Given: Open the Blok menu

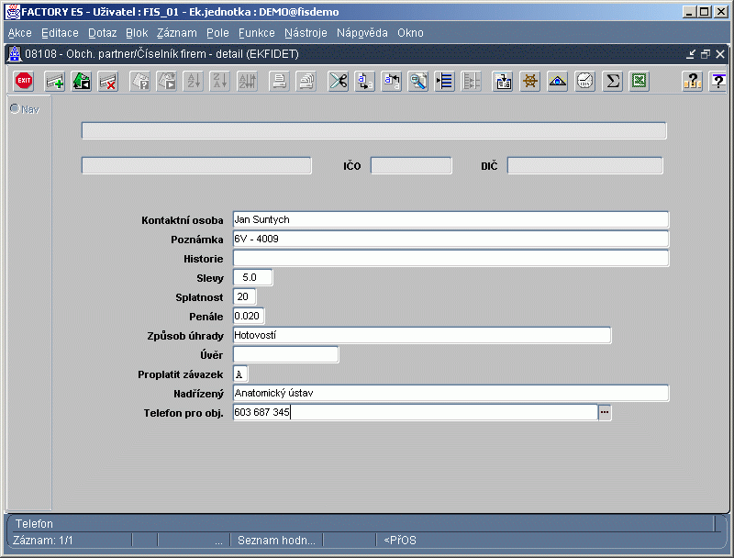Looking at the screenshot, I should [x=137, y=33].
